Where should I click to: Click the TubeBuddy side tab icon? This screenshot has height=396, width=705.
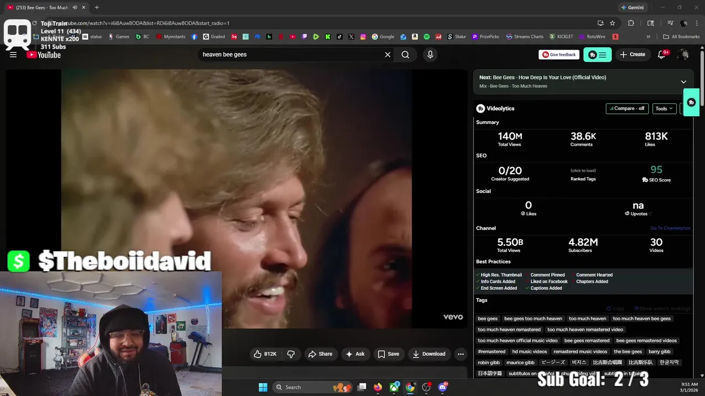tap(691, 102)
